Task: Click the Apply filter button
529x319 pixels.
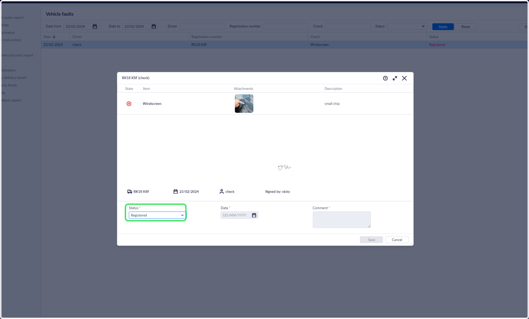Action: (x=443, y=26)
